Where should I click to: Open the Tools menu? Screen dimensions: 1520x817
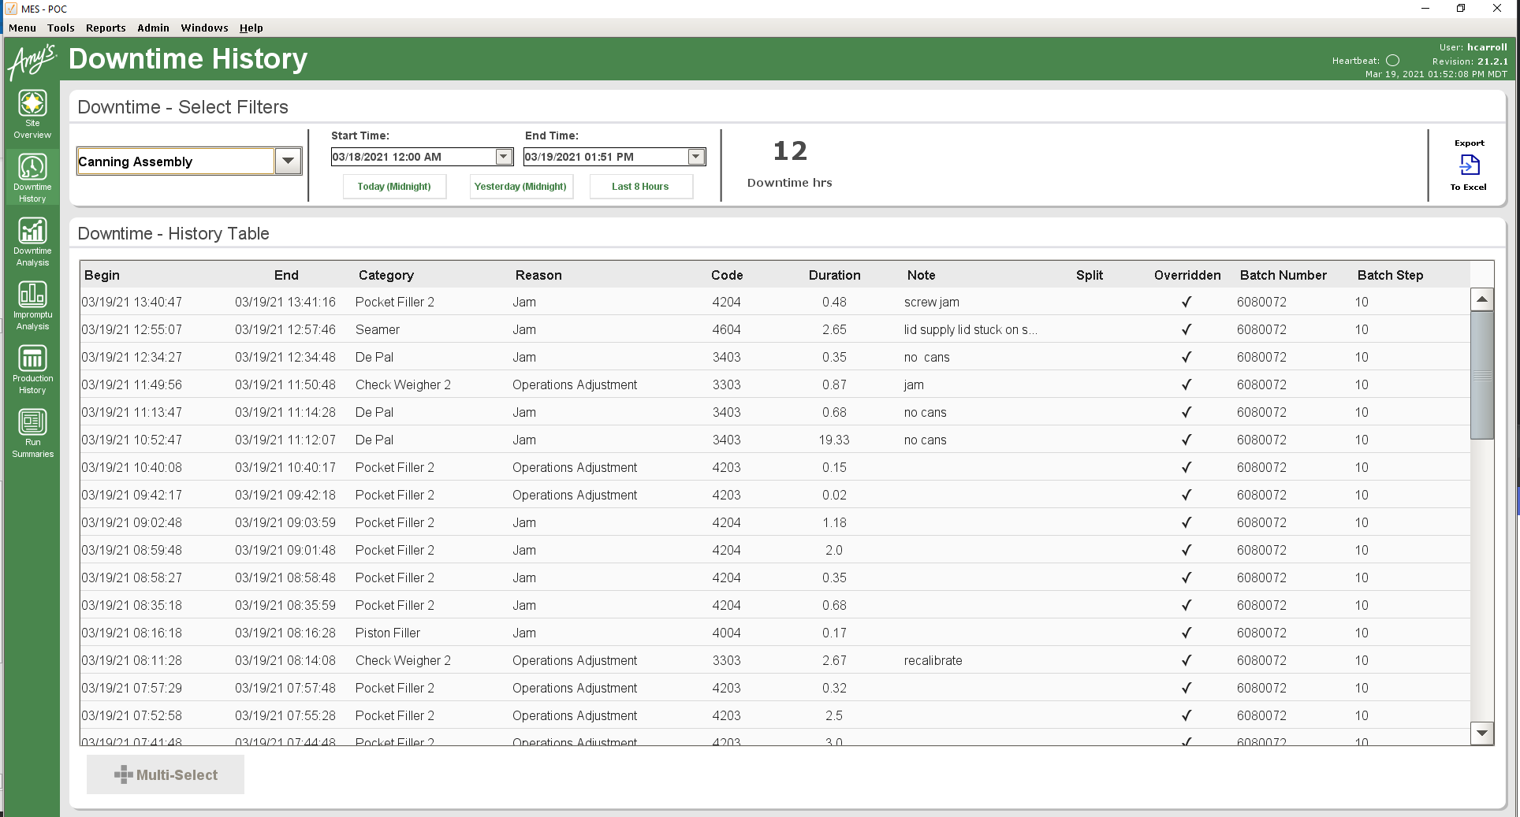click(61, 28)
